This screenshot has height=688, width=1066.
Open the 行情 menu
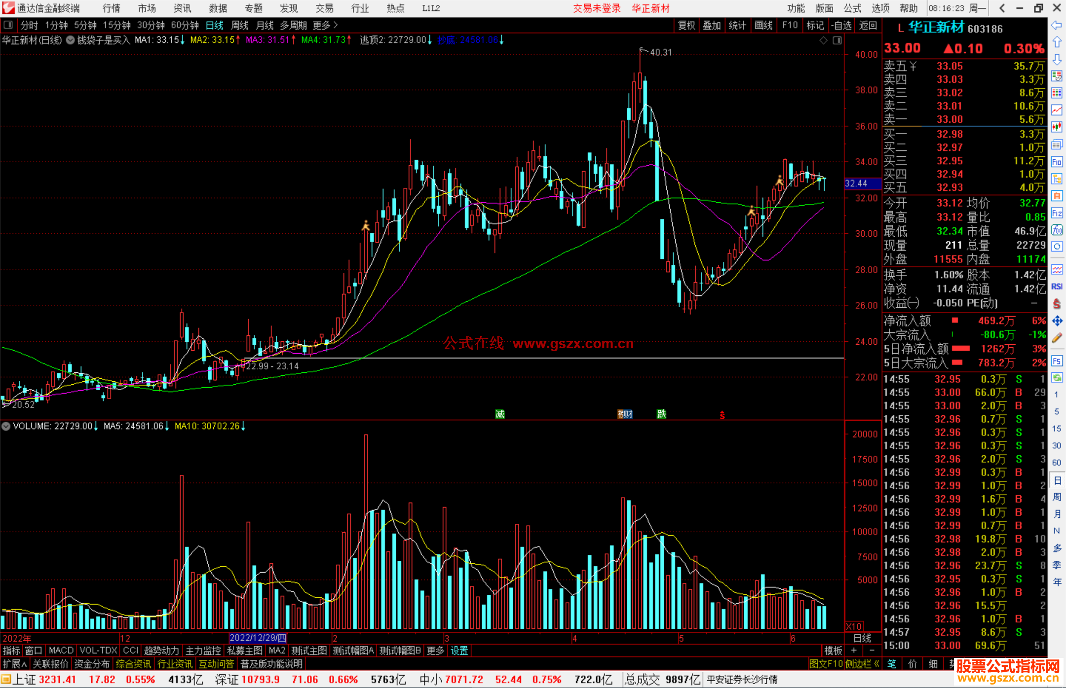[x=112, y=8]
